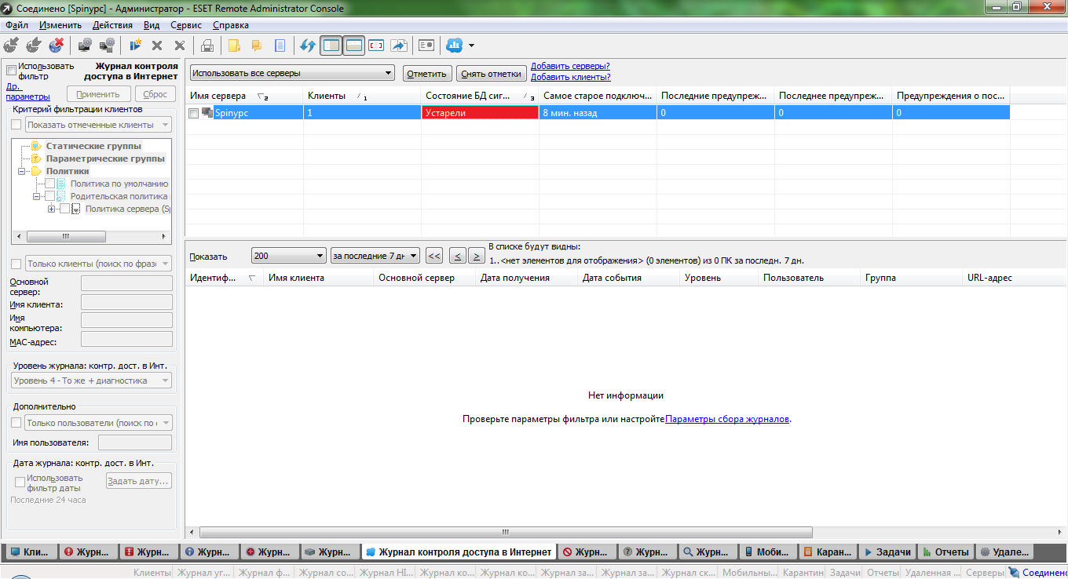Open the log tab with magnifier icon
This screenshot has height=579, width=1068.
[710, 552]
